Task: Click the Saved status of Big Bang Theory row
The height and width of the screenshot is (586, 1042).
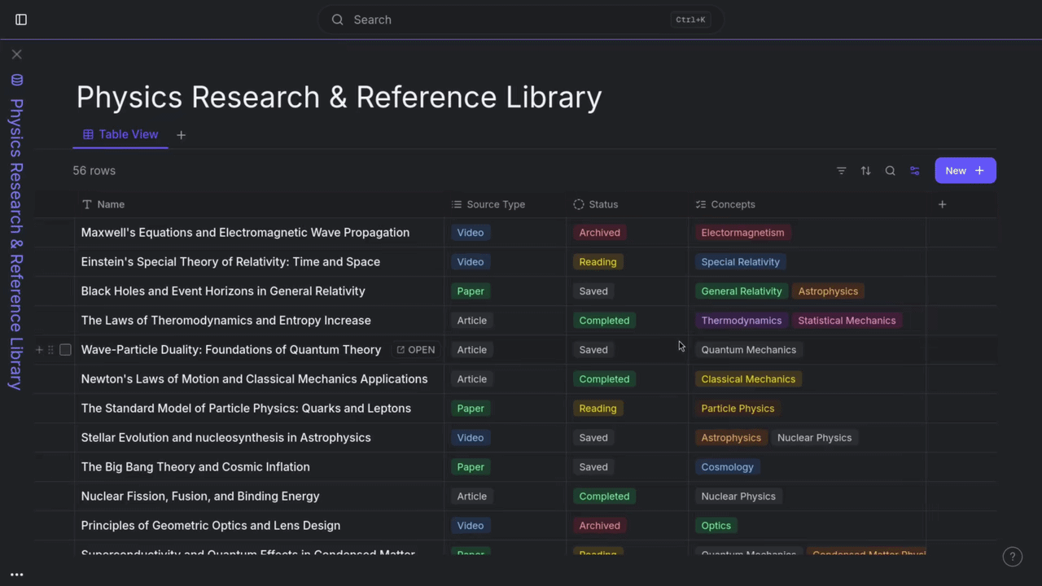Action: pos(593,467)
